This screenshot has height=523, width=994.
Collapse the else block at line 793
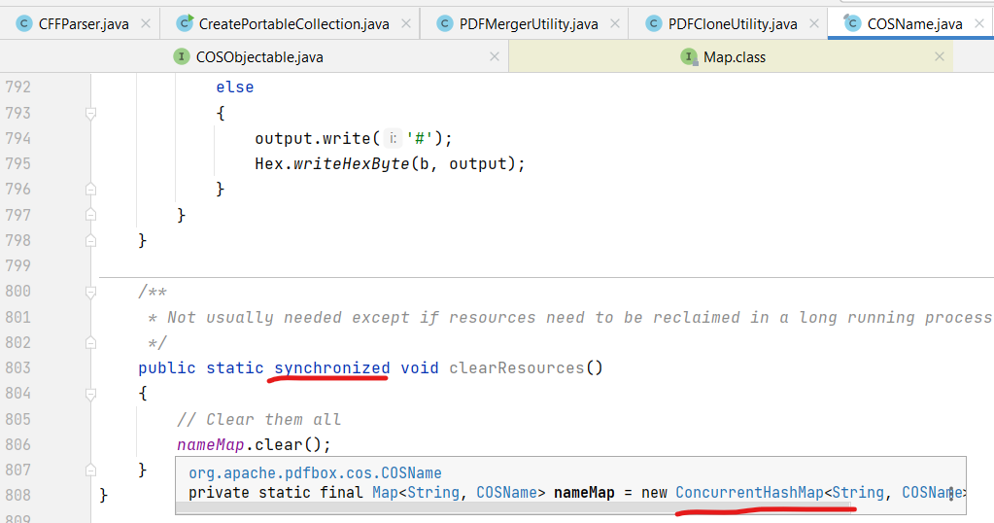(90, 114)
